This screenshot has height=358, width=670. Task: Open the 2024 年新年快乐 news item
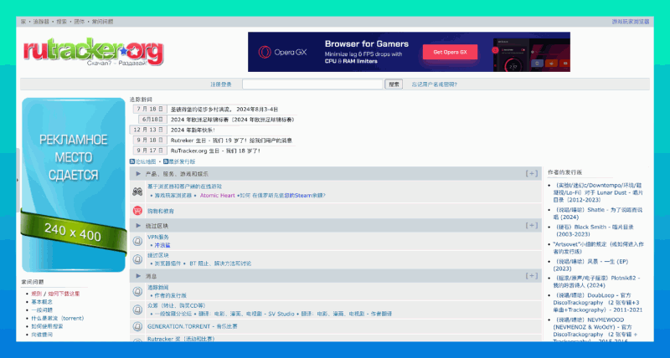pyautogui.click(x=193, y=130)
